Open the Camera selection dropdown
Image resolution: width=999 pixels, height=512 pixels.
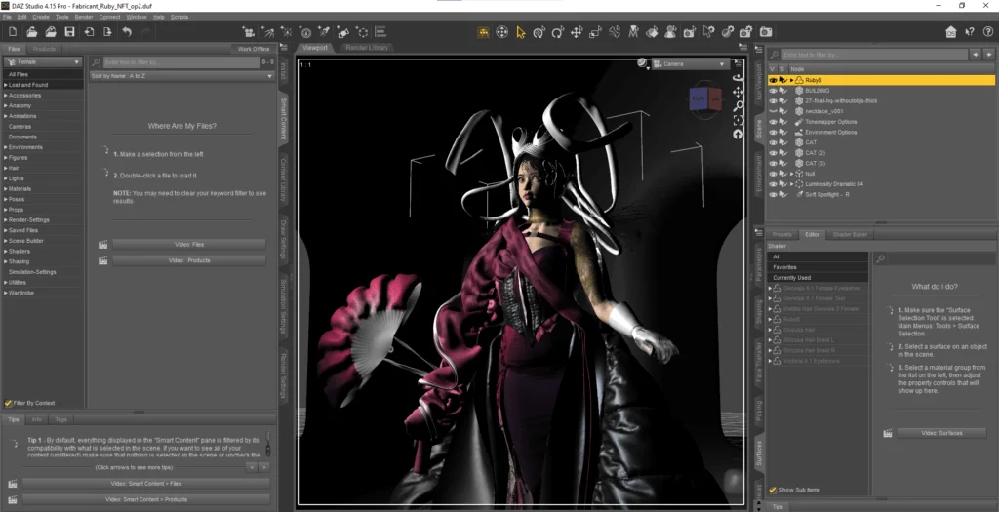click(690, 63)
